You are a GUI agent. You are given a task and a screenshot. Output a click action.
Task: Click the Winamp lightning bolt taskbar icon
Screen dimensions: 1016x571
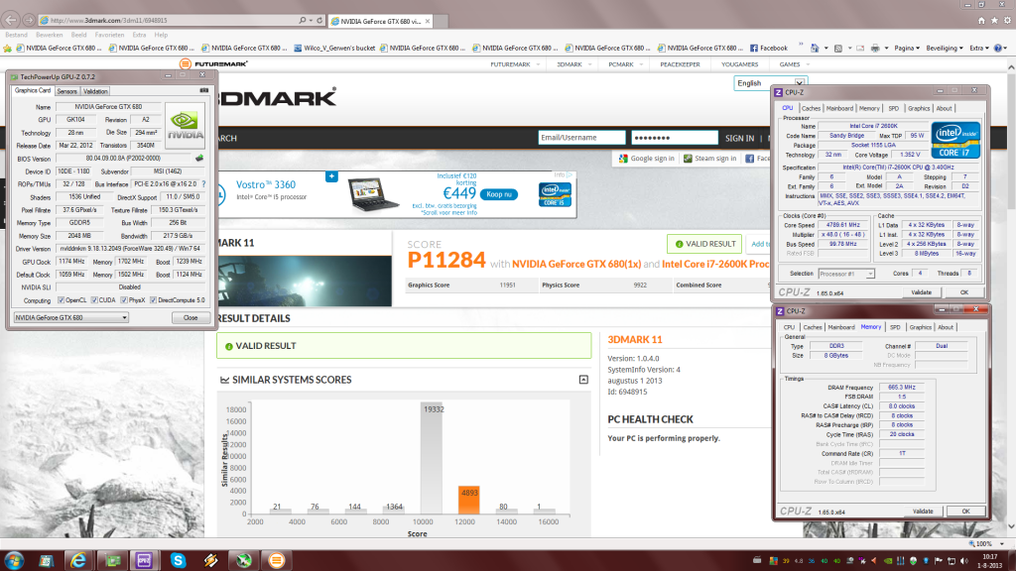211,560
